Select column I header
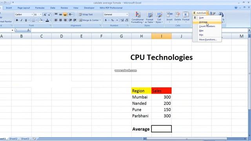Screen dimensions: 251x141 click(161, 36)
